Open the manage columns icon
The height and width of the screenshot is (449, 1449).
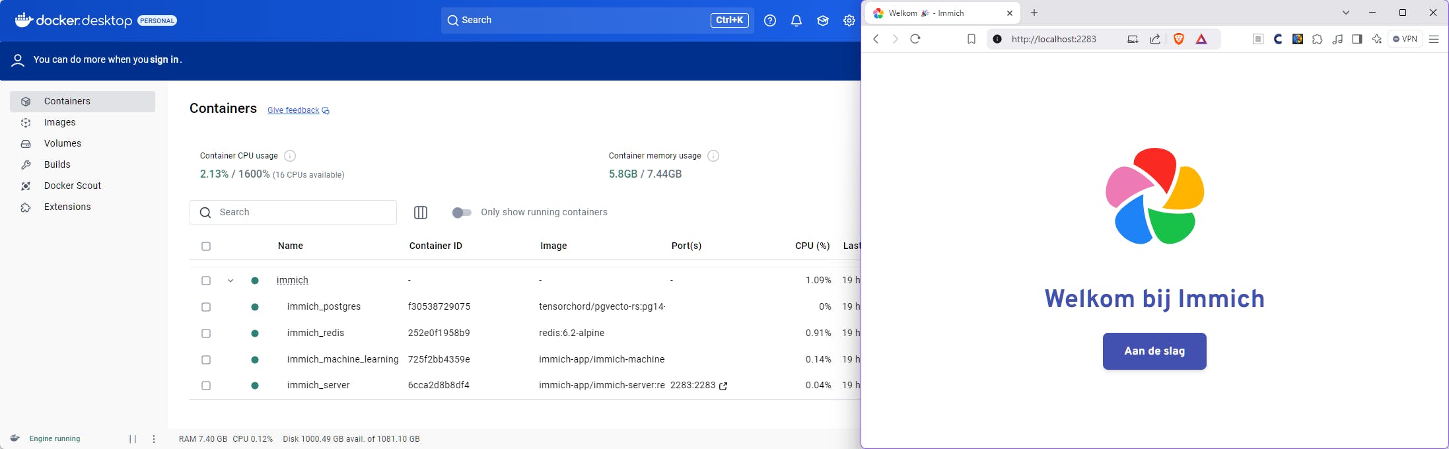(x=421, y=213)
